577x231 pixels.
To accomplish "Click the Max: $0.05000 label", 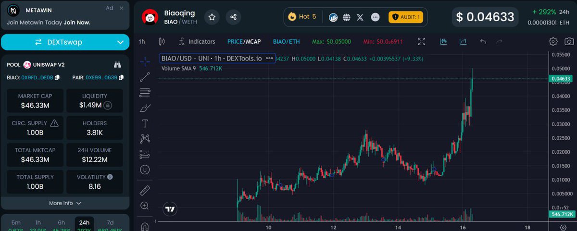I will [332, 42].
